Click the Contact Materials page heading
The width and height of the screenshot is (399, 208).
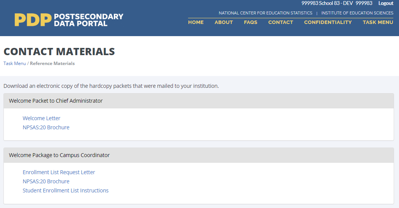(x=59, y=51)
